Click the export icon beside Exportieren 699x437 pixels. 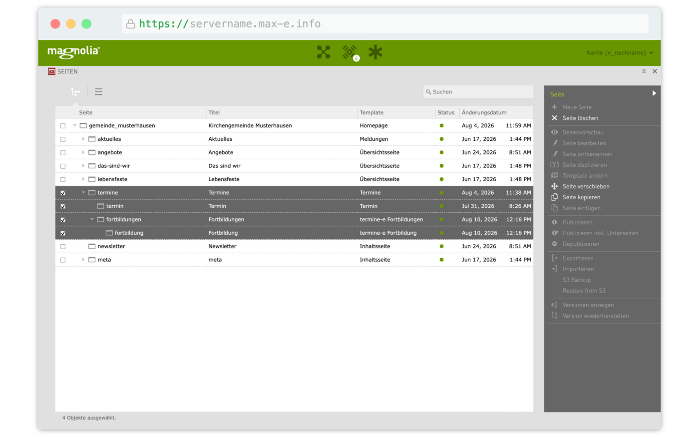coord(554,258)
